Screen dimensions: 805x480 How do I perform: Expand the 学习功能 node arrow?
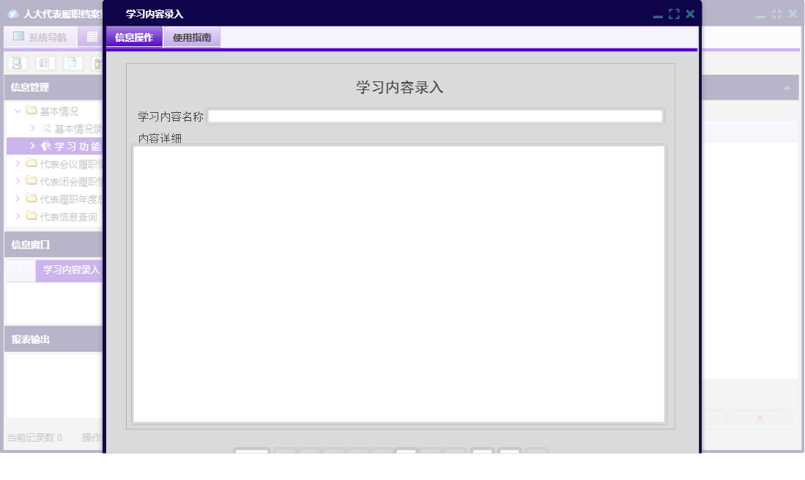click(x=32, y=146)
